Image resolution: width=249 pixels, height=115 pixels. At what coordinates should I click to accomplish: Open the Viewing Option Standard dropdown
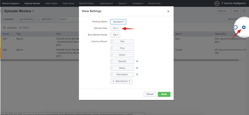point(118,22)
